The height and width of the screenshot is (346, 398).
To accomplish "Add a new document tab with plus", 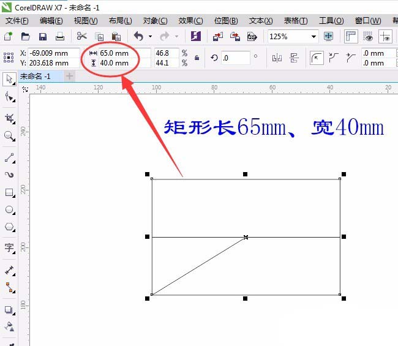I will tap(69, 76).
